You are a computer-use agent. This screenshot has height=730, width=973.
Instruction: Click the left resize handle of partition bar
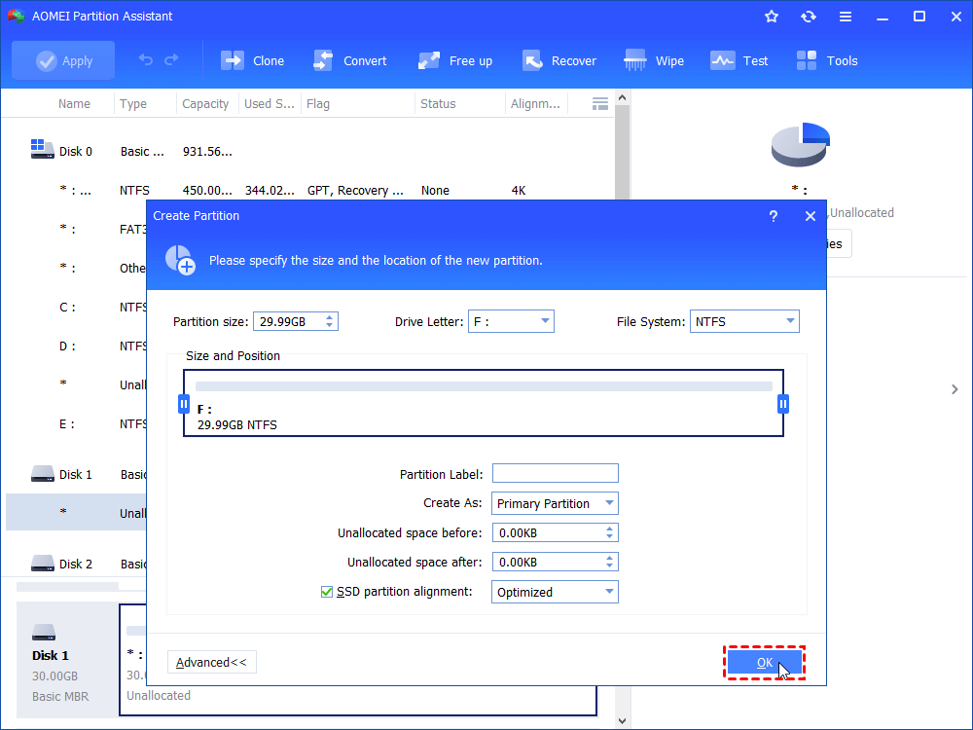[x=184, y=404]
